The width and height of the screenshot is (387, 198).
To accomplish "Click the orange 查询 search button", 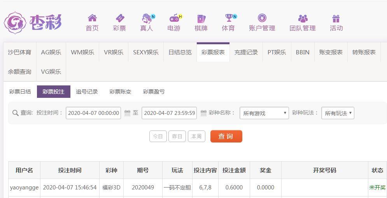I will 226,136.
